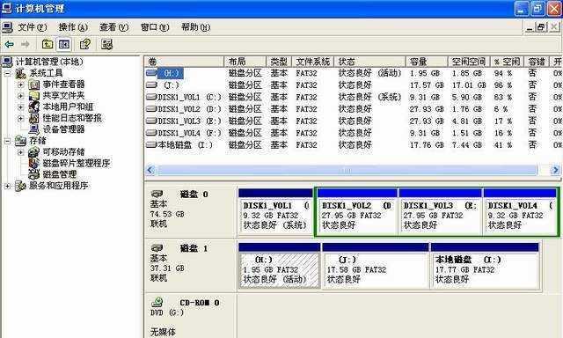Click the 服务和应用程序 icon in tree
Viewport: 563px width, 338px height.
[x=20, y=186]
